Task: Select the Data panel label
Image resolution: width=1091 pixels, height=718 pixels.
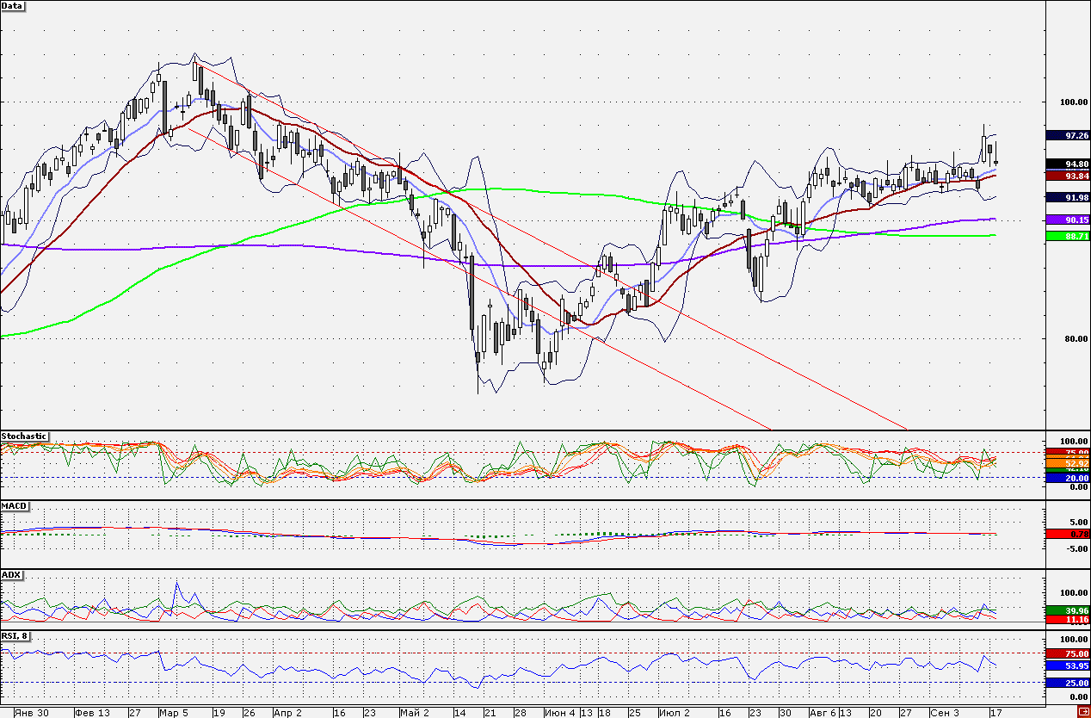Action: coord(12,5)
